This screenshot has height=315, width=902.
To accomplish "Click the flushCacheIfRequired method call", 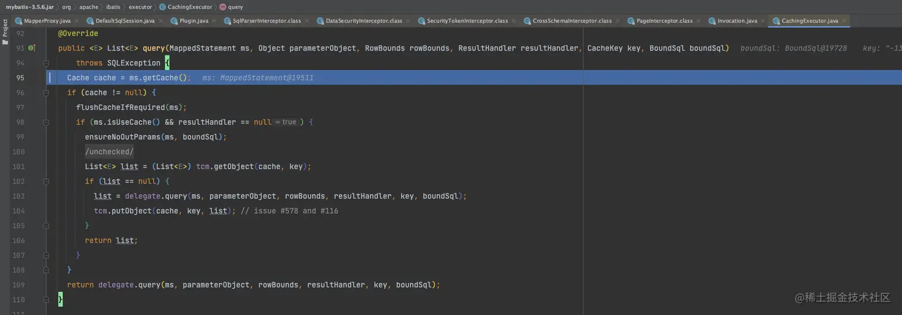I will pyautogui.click(x=121, y=107).
